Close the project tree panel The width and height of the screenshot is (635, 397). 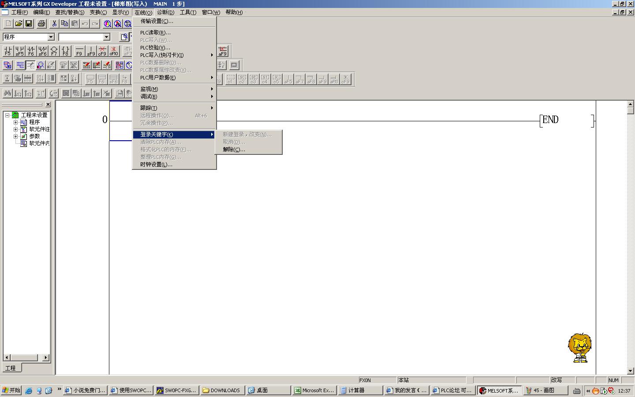(x=48, y=105)
